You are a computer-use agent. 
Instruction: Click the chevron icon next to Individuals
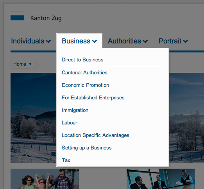click(48, 41)
